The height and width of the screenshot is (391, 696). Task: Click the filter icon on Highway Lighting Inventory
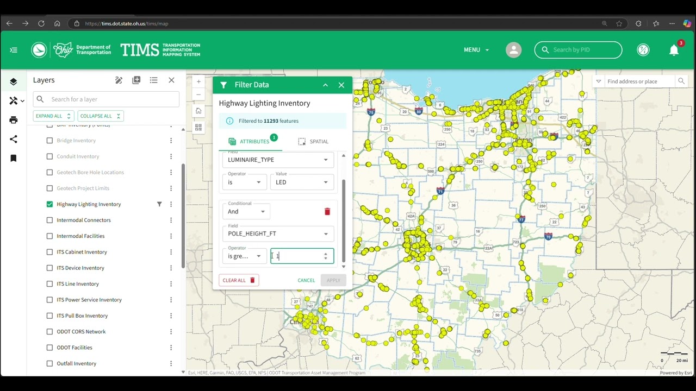[159, 204]
